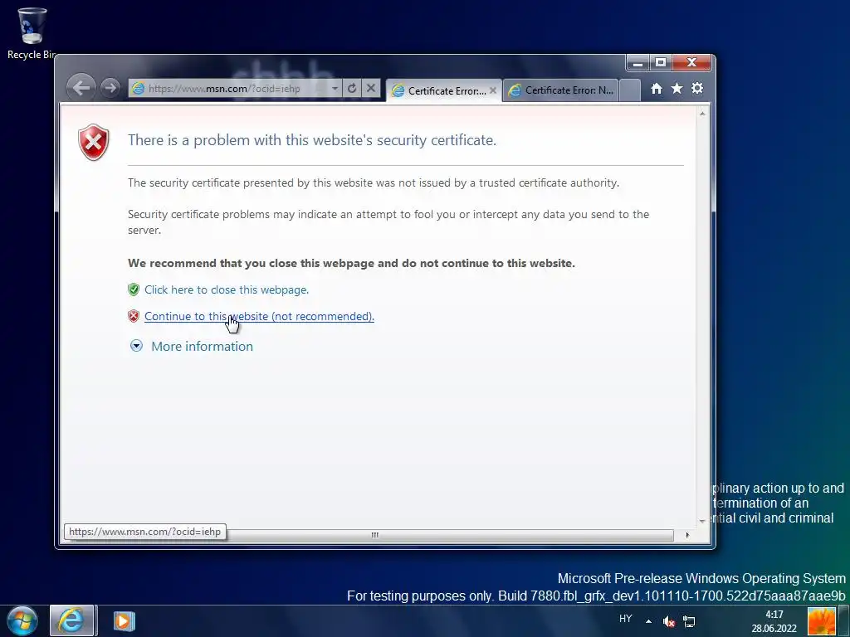
Task: Click the green shield icon beside close link
Action: click(x=134, y=289)
